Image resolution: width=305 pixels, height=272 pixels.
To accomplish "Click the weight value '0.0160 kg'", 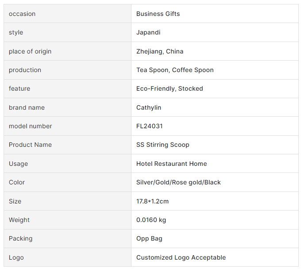I will (151, 220).
